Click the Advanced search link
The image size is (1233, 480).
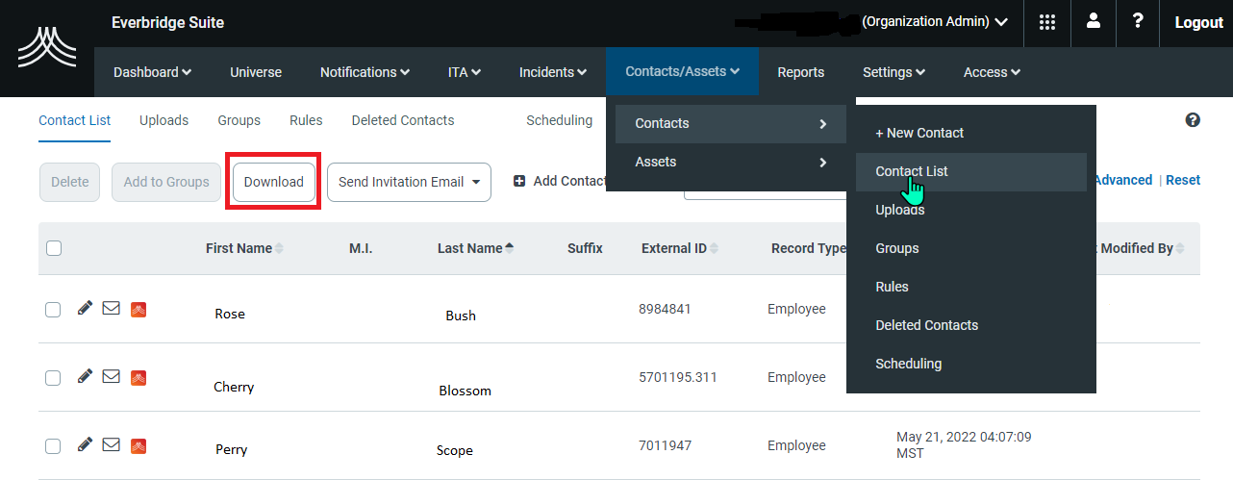(1122, 180)
